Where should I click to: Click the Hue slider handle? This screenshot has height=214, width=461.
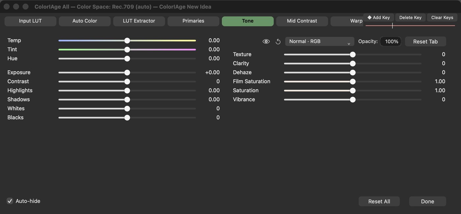click(x=127, y=59)
